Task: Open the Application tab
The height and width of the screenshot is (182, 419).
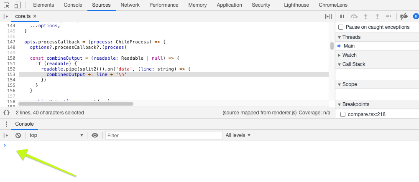Action: click(229, 5)
